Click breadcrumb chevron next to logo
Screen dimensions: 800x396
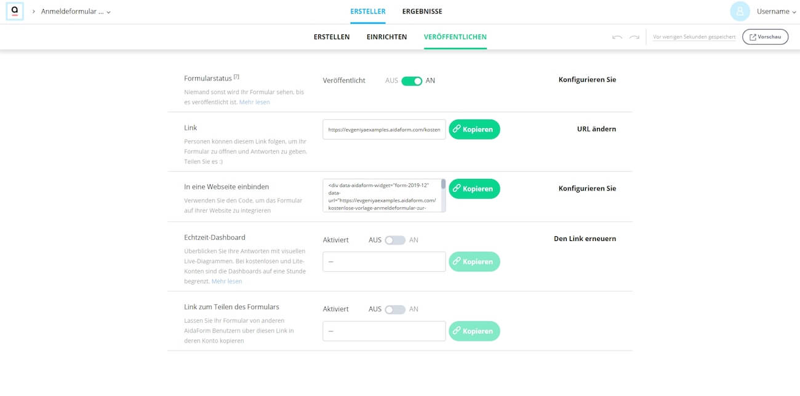click(x=33, y=12)
